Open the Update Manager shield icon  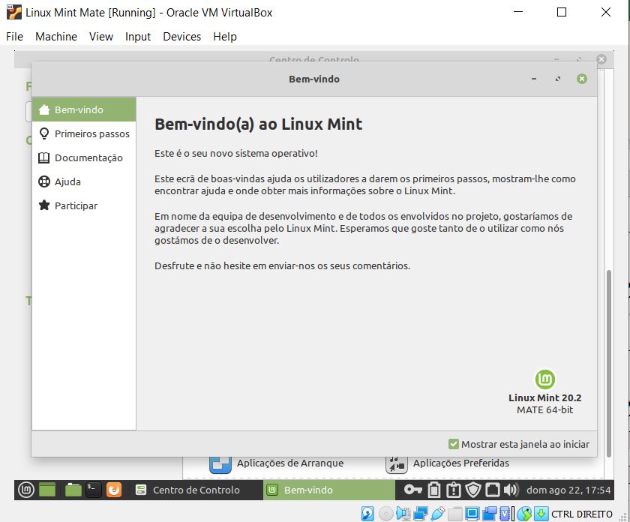[473, 490]
